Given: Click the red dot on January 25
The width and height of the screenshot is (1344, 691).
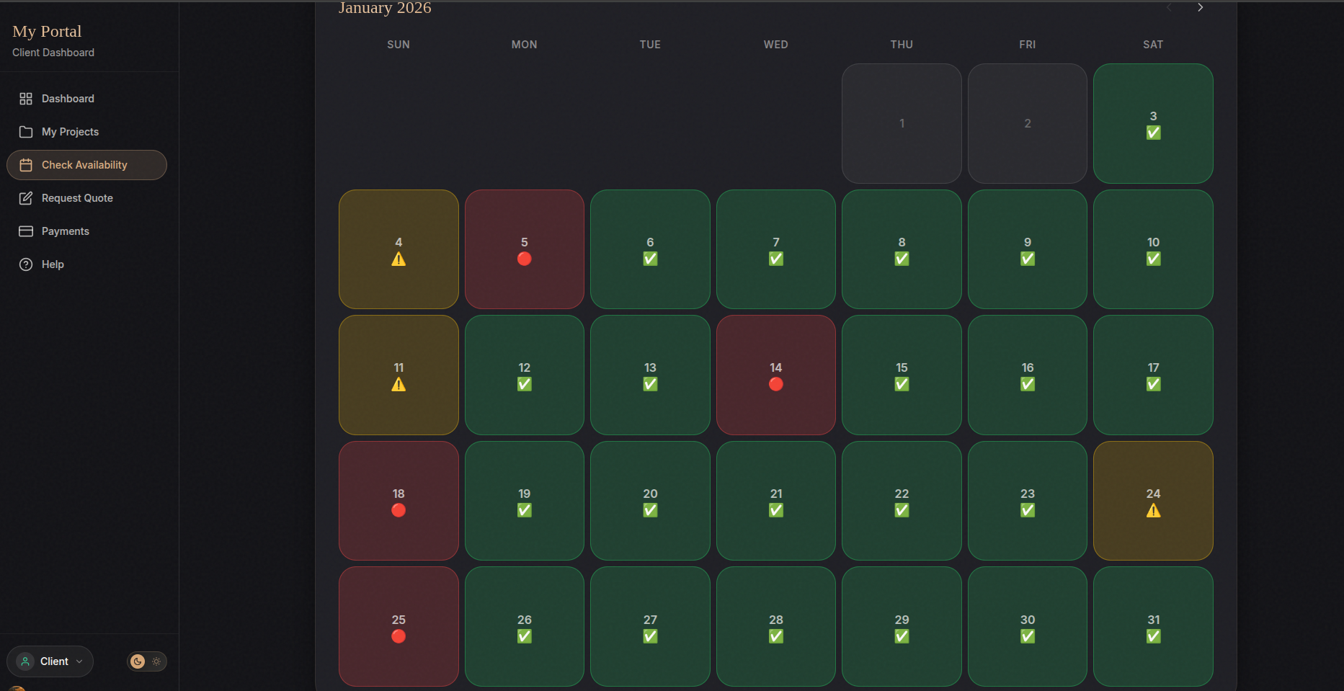Looking at the screenshot, I should pos(399,636).
